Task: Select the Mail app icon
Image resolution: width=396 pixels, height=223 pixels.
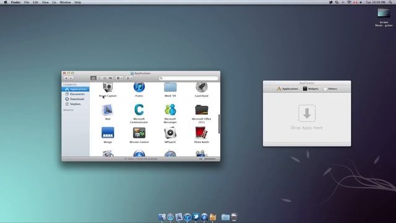Action: [108, 110]
